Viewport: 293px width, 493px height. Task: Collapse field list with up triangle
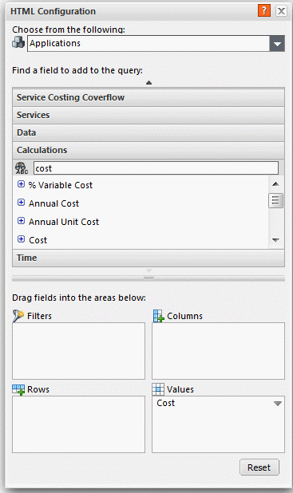click(x=148, y=83)
